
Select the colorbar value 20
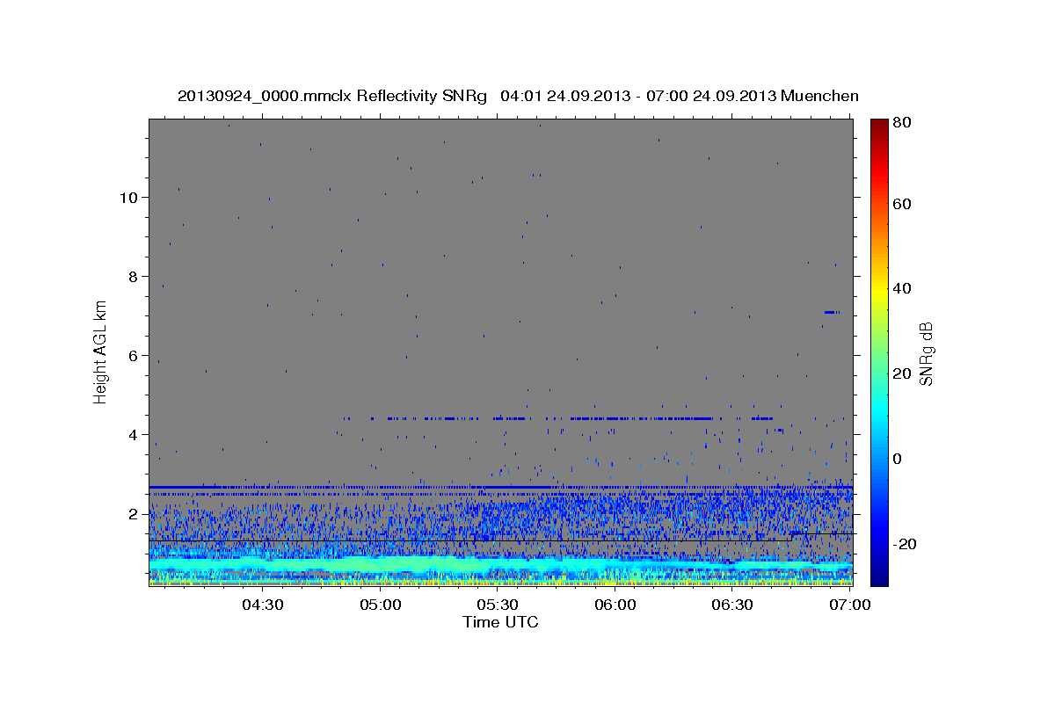click(x=904, y=373)
